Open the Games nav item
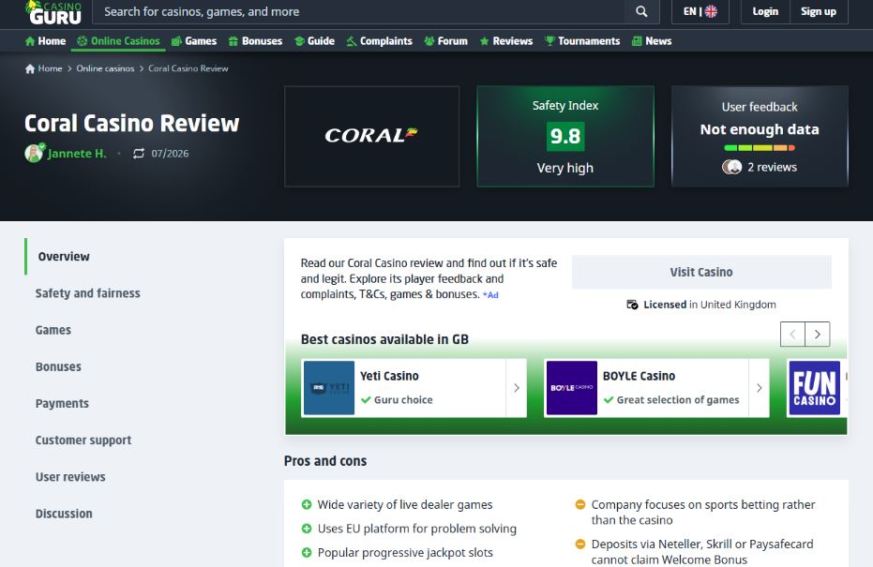 tap(194, 41)
